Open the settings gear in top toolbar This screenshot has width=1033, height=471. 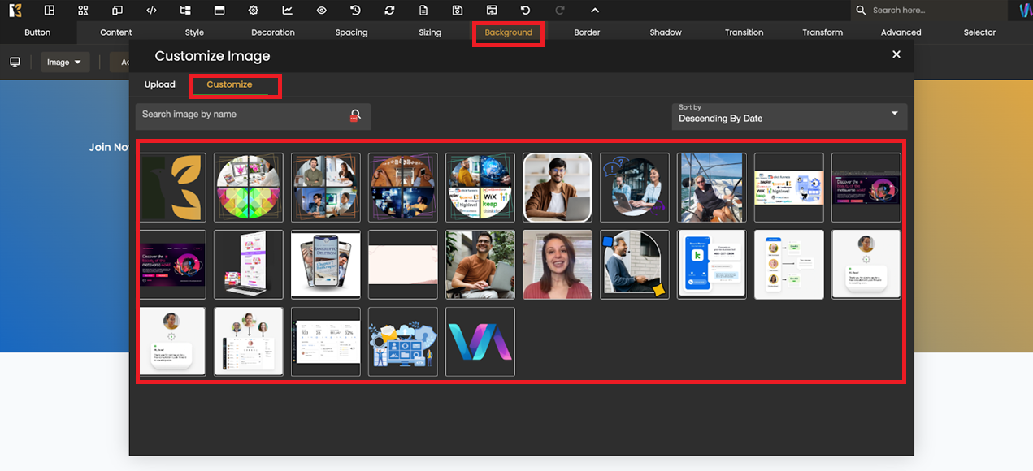coord(254,11)
